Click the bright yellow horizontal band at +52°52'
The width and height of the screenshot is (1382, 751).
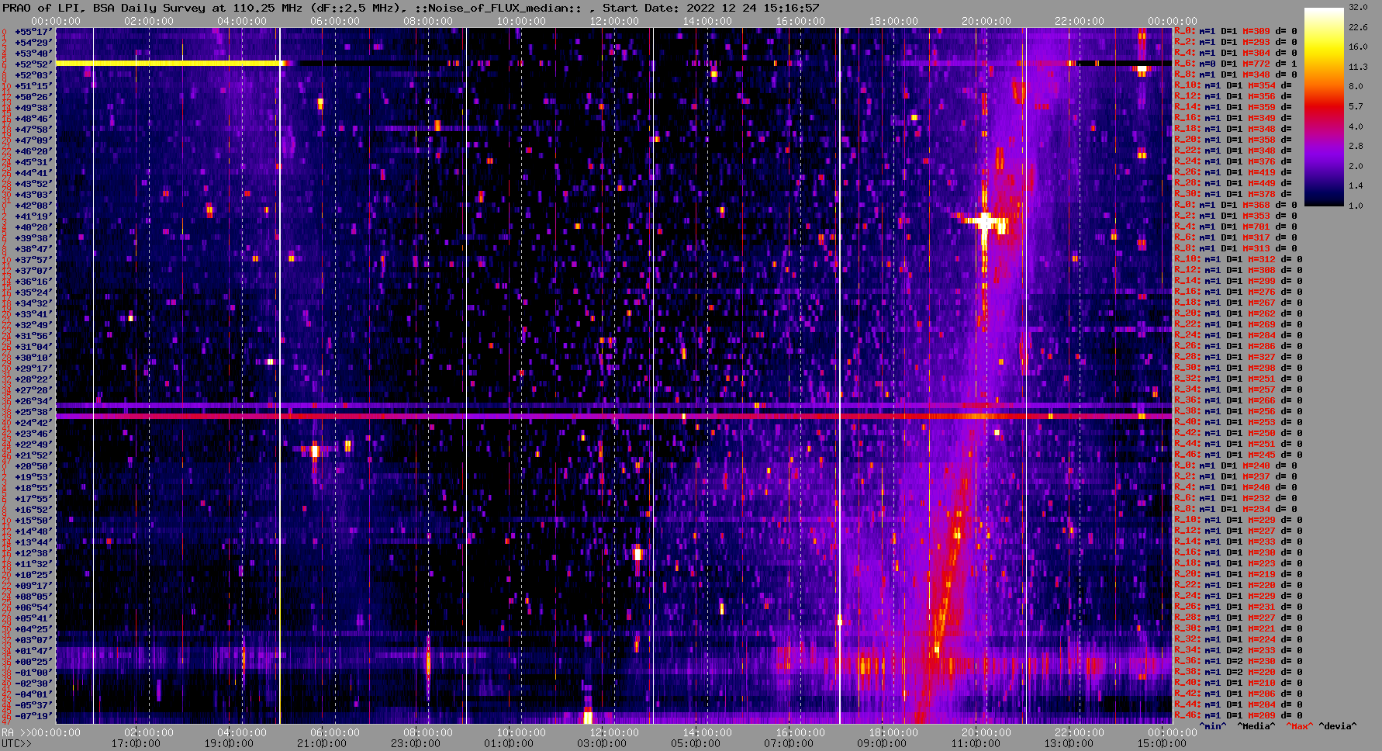tap(170, 63)
